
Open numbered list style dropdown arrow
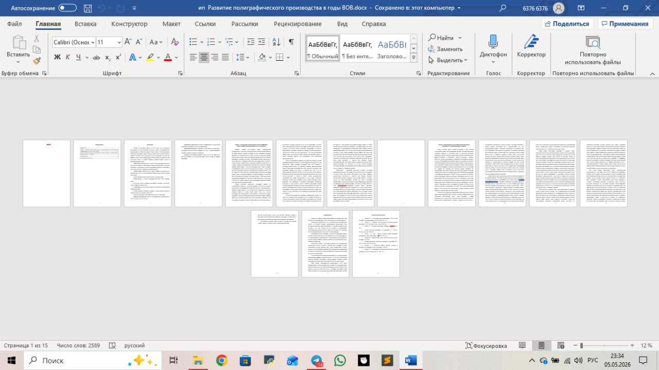pos(220,42)
